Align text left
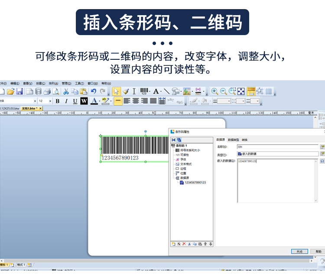The image size is (325, 278). [127, 101]
